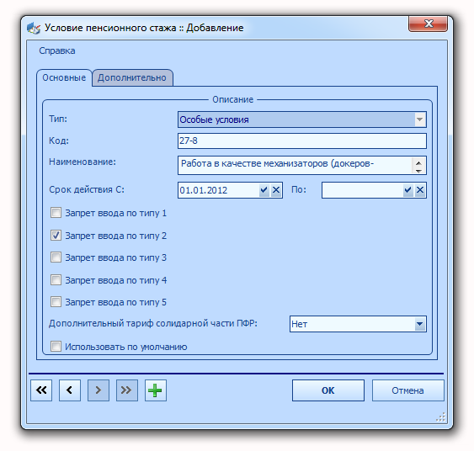Click the OK button
The image size is (474, 451).
pos(328,390)
